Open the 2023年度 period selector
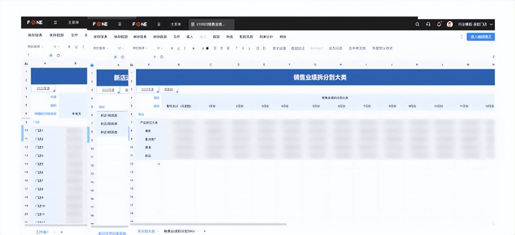The image size is (515, 235). pyautogui.click(x=148, y=89)
